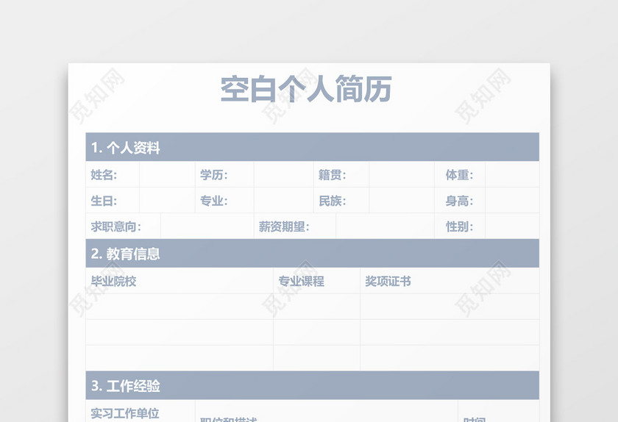Click the 体重: label cell
Image resolution: width=618 pixels, height=422 pixels.
pos(460,174)
